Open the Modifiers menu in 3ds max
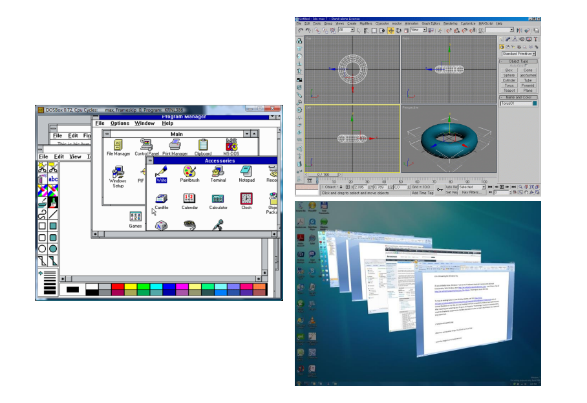 [366, 23]
